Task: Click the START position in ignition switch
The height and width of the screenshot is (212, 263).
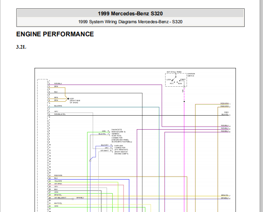Action: pos(183,80)
